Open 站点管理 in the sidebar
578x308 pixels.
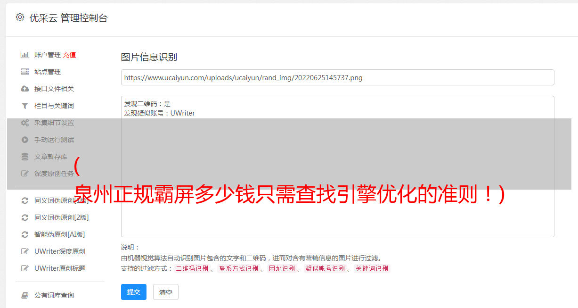pos(48,72)
